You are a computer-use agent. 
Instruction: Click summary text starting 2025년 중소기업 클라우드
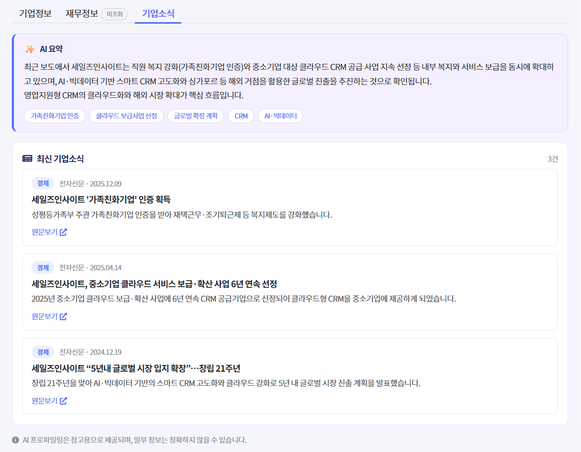pos(244,299)
